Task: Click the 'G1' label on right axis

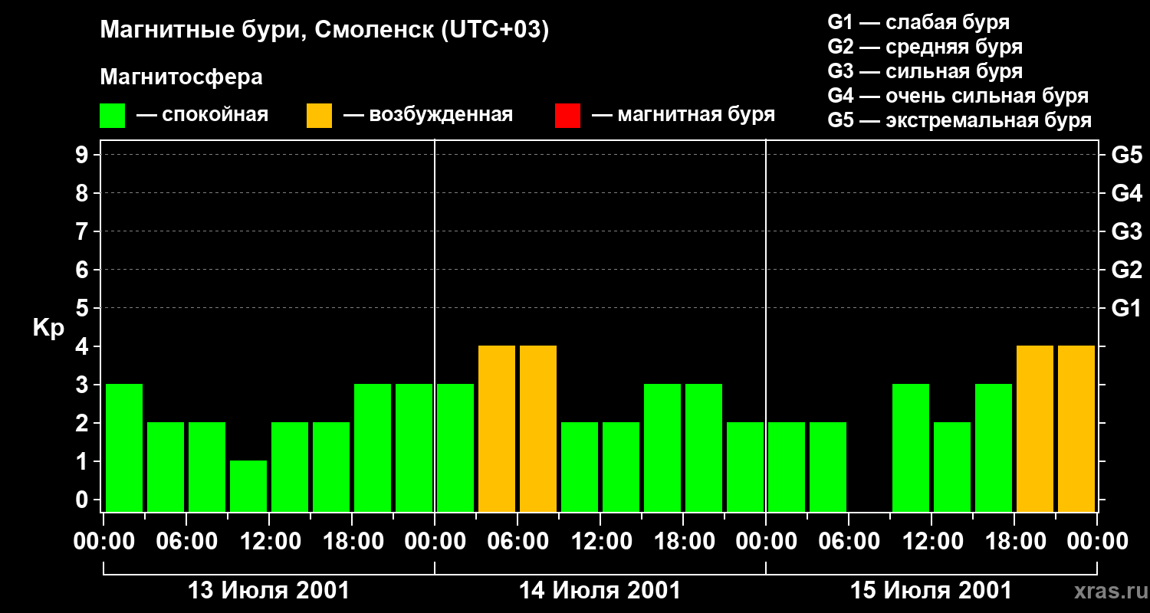Action: (1126, 308)
